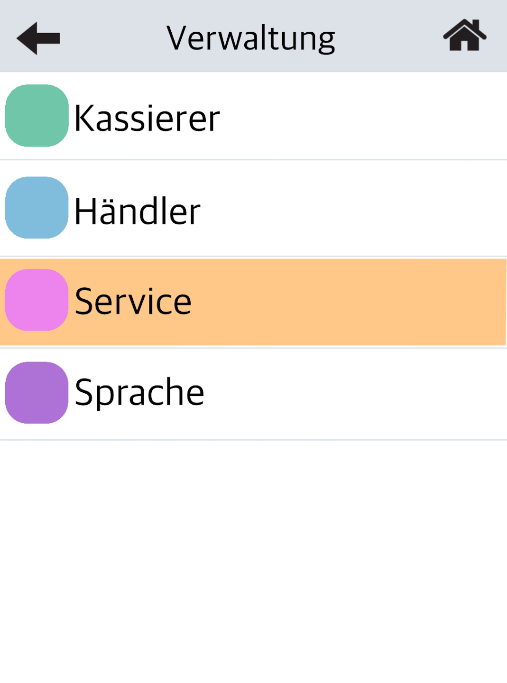Tap the pink Service icon square
Image resolution: width=507 pixels, height=683 pixels.
click(37, 300)
